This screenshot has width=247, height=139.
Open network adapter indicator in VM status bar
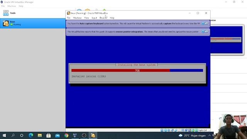point(173,130)
